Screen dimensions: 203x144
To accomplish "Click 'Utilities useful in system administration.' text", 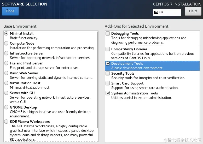I will (x=141, y=98).
